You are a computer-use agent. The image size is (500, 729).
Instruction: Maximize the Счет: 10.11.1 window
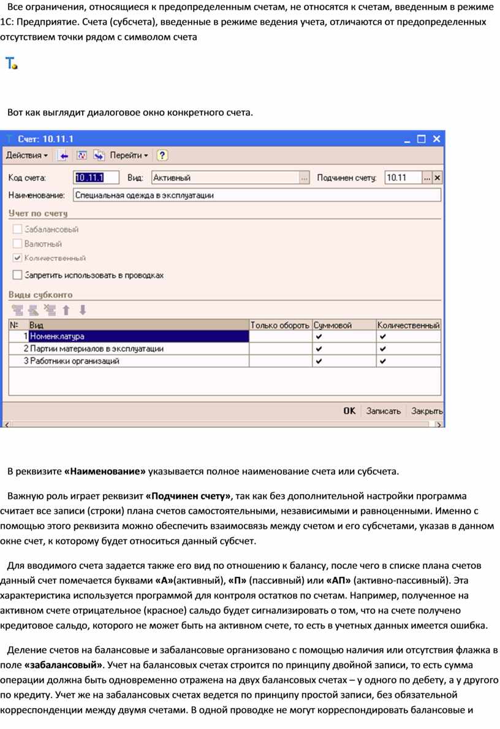(422, 139)
